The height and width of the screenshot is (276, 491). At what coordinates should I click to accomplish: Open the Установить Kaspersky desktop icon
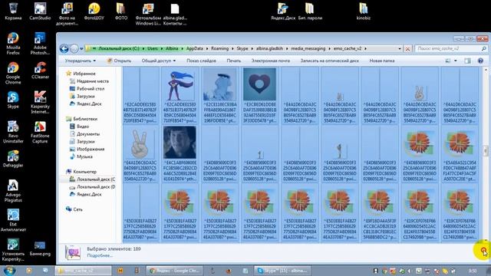[x=13, y=250]
